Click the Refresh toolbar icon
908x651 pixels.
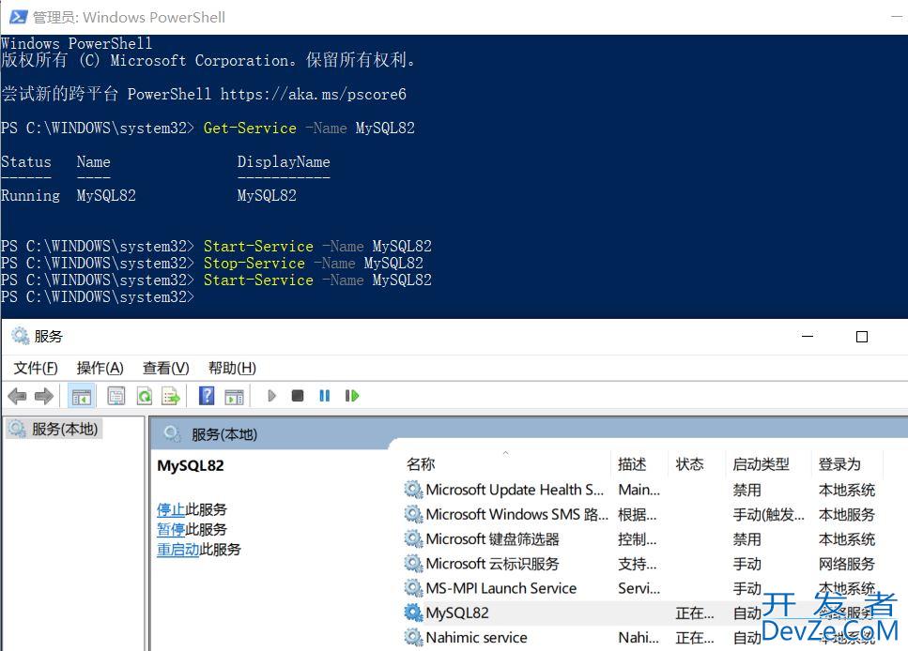coord(144,397)
